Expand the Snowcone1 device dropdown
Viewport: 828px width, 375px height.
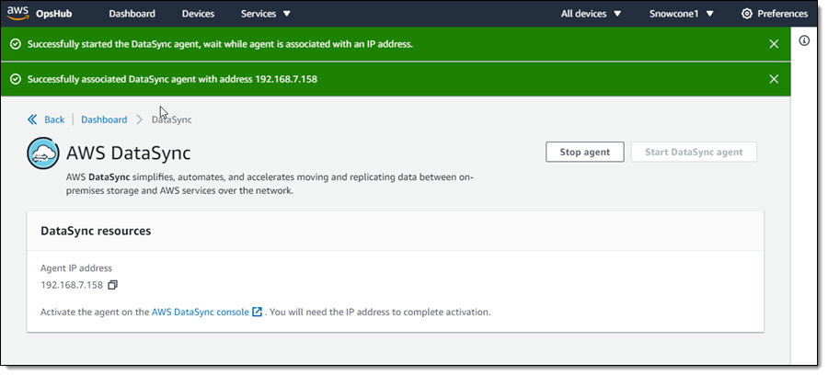click(x=681, y=14)
